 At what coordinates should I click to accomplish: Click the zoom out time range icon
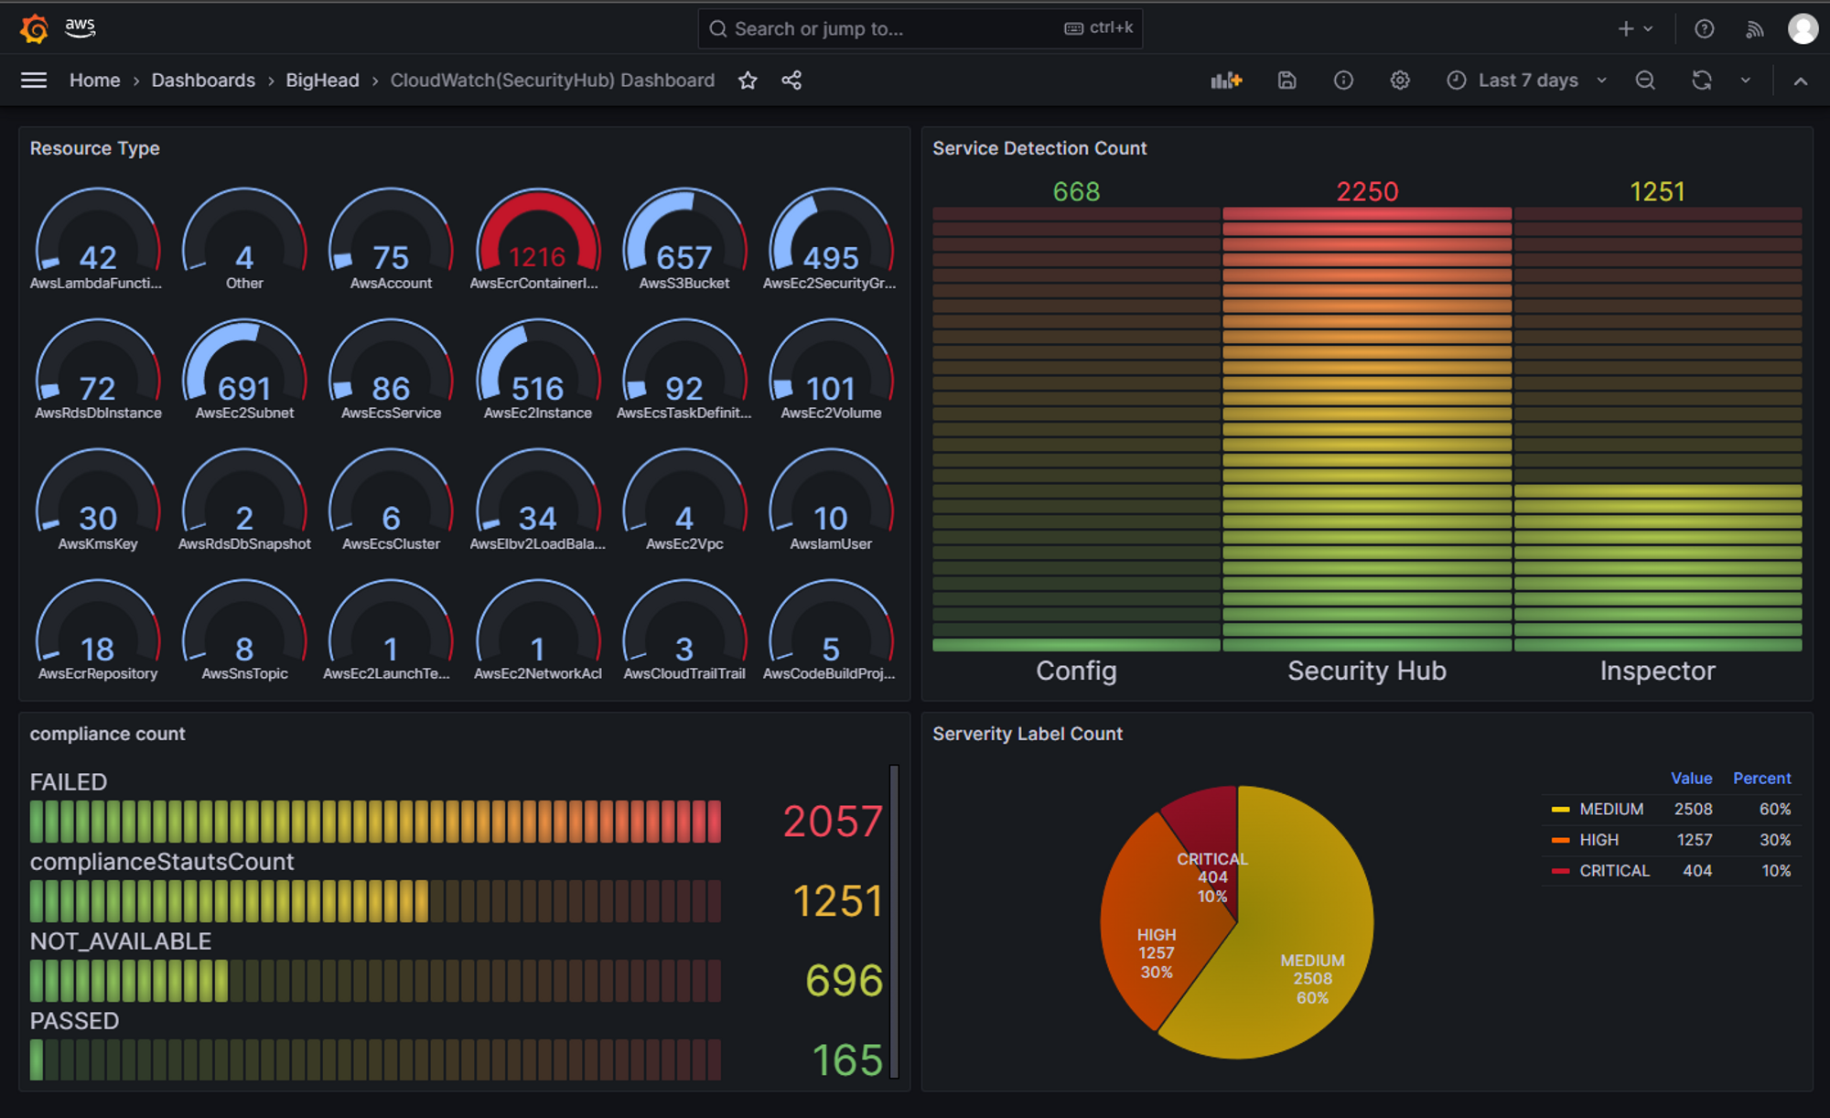pos(1645,81)
